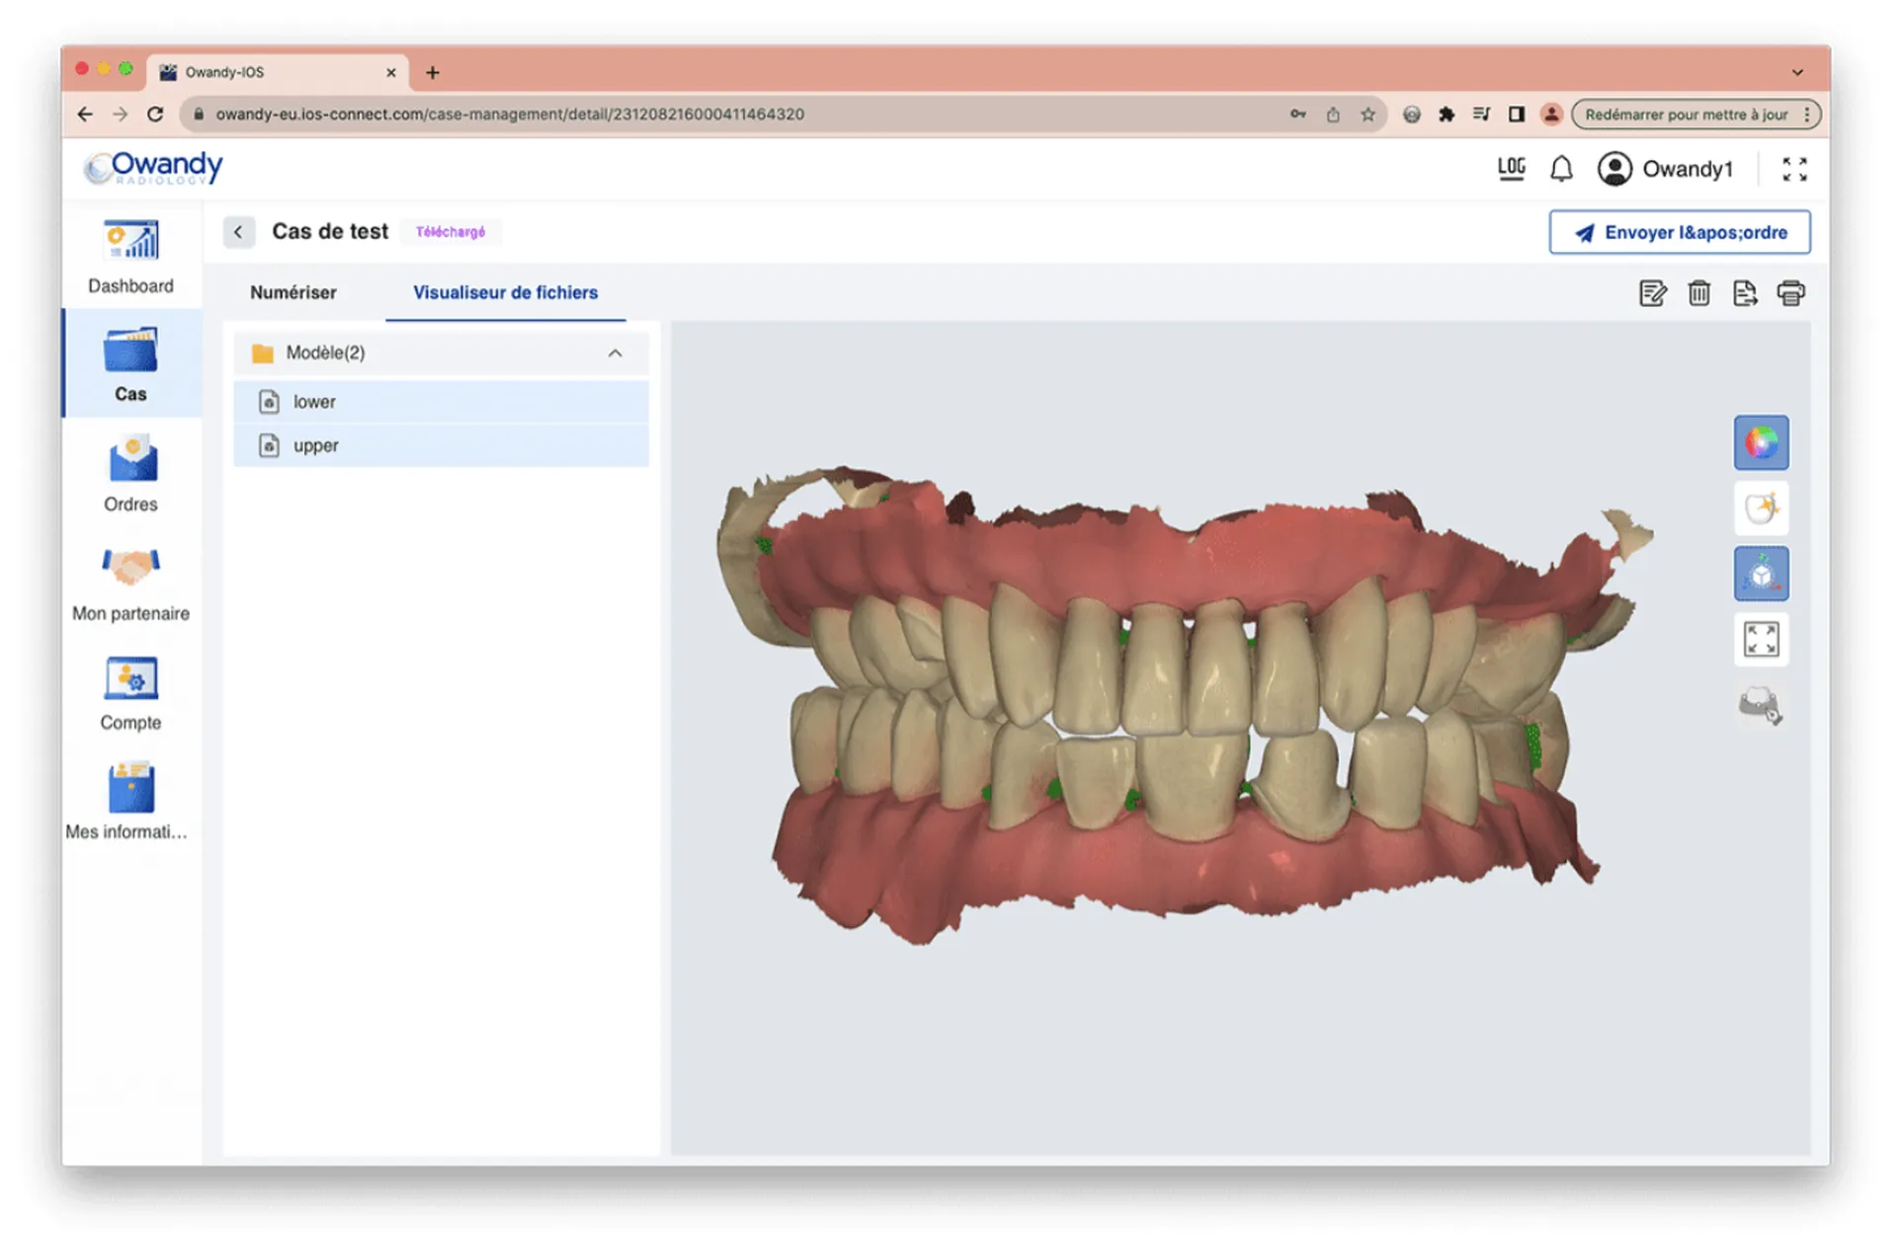Export the case file icon
This screenshot has width=1897, height=1250.
(1745, 292)
